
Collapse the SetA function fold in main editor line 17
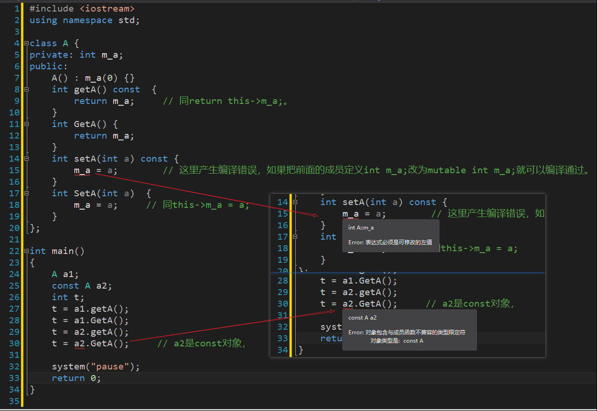pyautogui.click(x=27, y=193)
